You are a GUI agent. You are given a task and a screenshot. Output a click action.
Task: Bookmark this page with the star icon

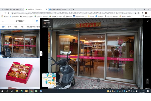[x=139, y=13]
